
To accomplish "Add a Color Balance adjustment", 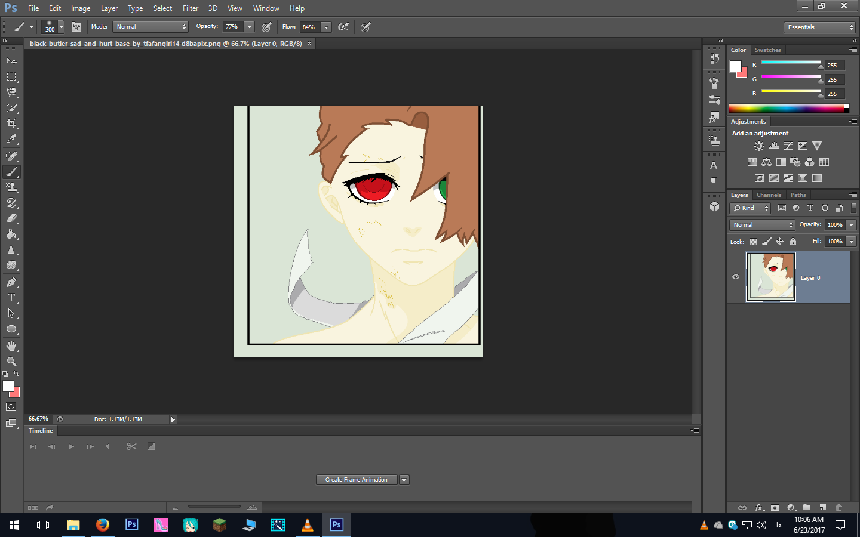I will point(766,162).
